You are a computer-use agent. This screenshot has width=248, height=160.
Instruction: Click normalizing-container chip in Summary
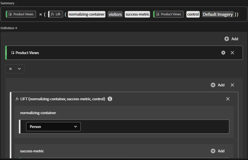[87, 14]
